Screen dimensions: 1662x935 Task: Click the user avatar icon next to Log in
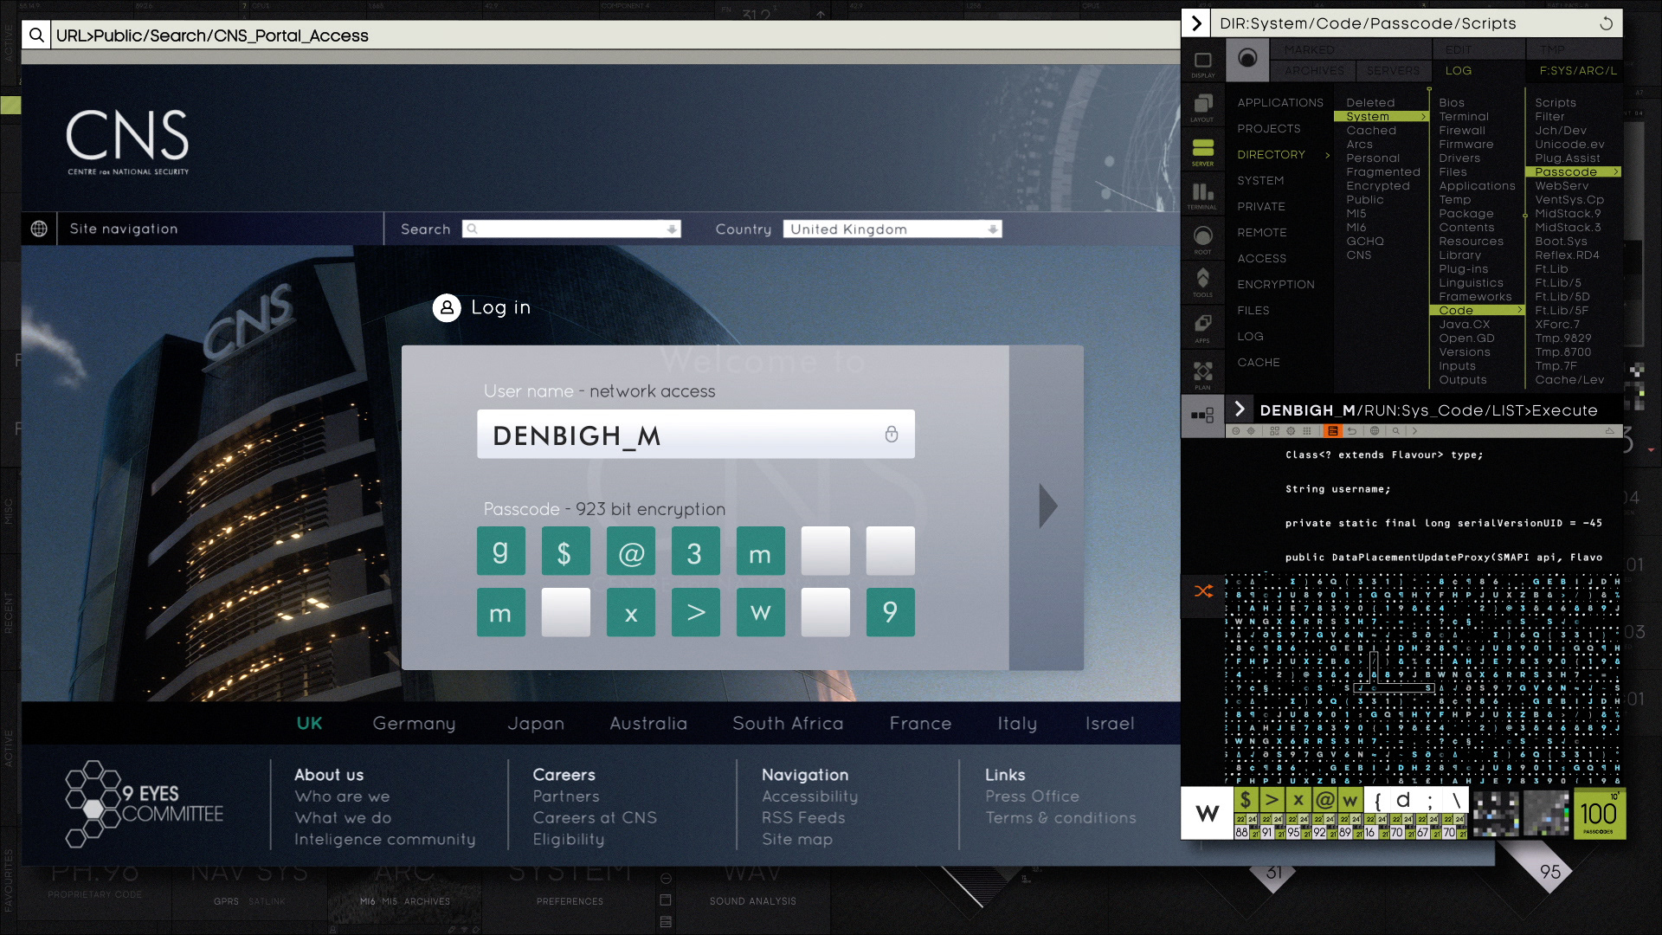click(447, 307)
